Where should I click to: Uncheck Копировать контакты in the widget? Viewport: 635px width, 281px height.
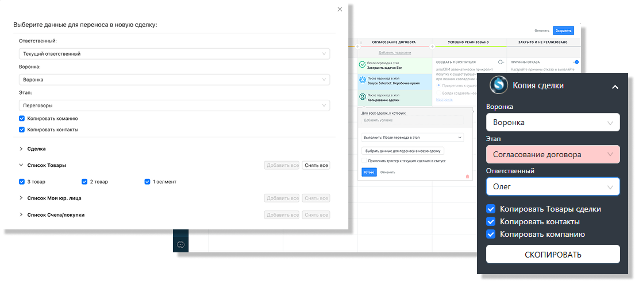491,221
